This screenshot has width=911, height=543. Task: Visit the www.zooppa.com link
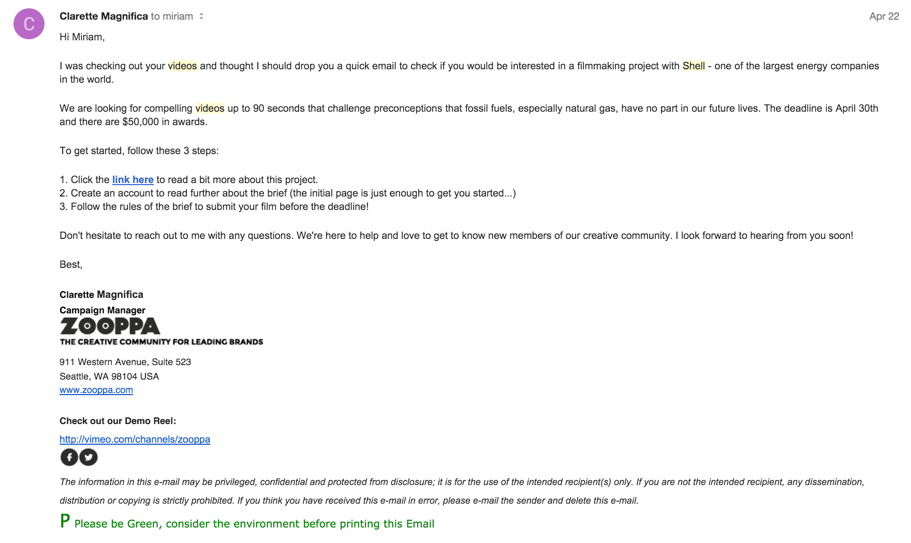pyautogui.click(x=96, y=390)
